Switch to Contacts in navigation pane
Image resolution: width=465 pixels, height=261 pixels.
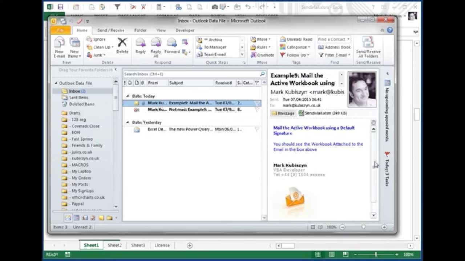(85, 218)
